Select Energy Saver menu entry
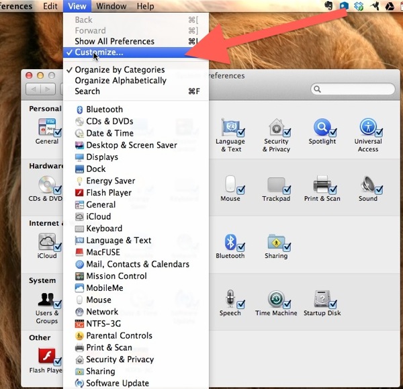 pyautogui.click(x=136, y=181)
